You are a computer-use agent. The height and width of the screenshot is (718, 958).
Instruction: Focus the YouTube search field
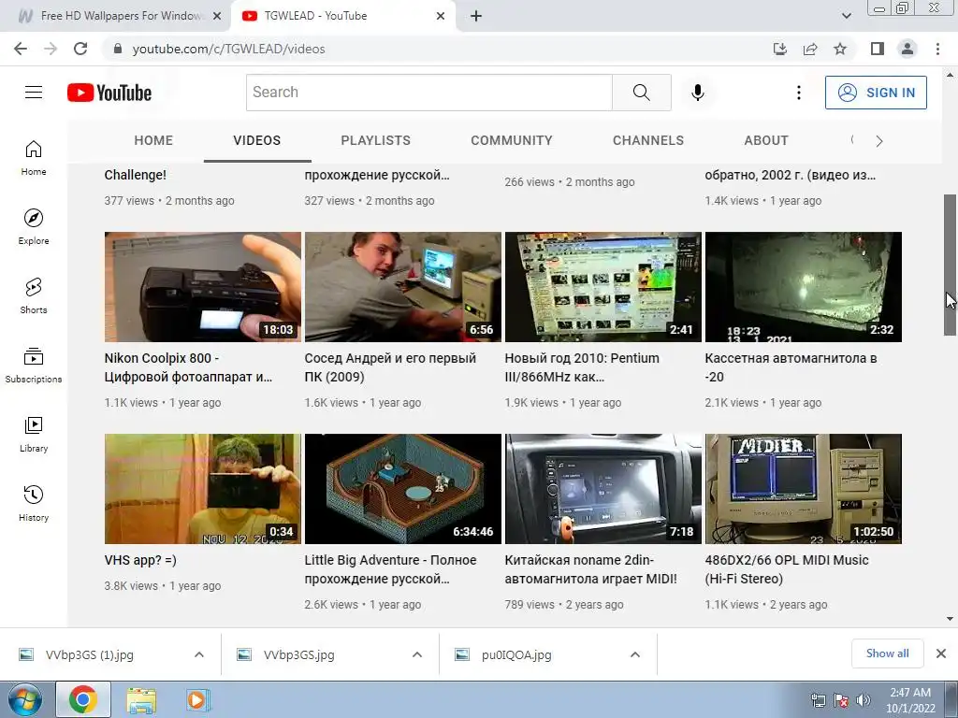pos(428,93)
